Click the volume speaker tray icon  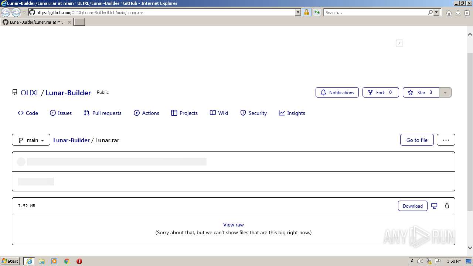tap(420, 261)
